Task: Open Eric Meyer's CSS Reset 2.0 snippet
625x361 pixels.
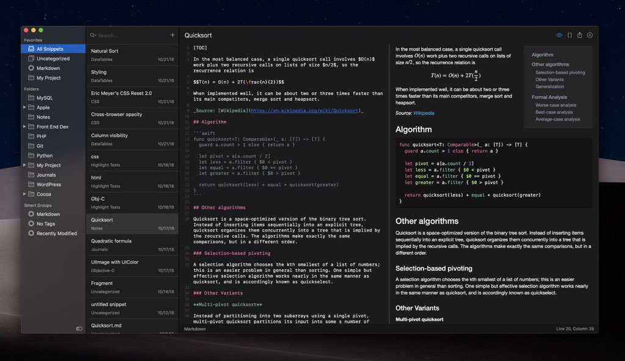Action: (x=132, y=97)
